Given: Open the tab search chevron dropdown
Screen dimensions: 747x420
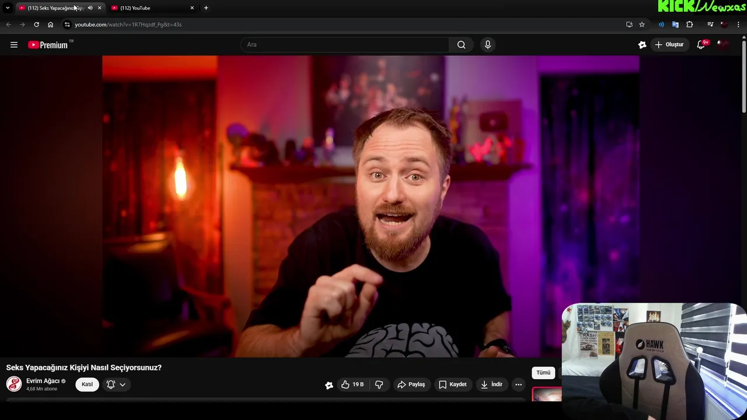Looking at the screenshot, I should click(8, 8).
